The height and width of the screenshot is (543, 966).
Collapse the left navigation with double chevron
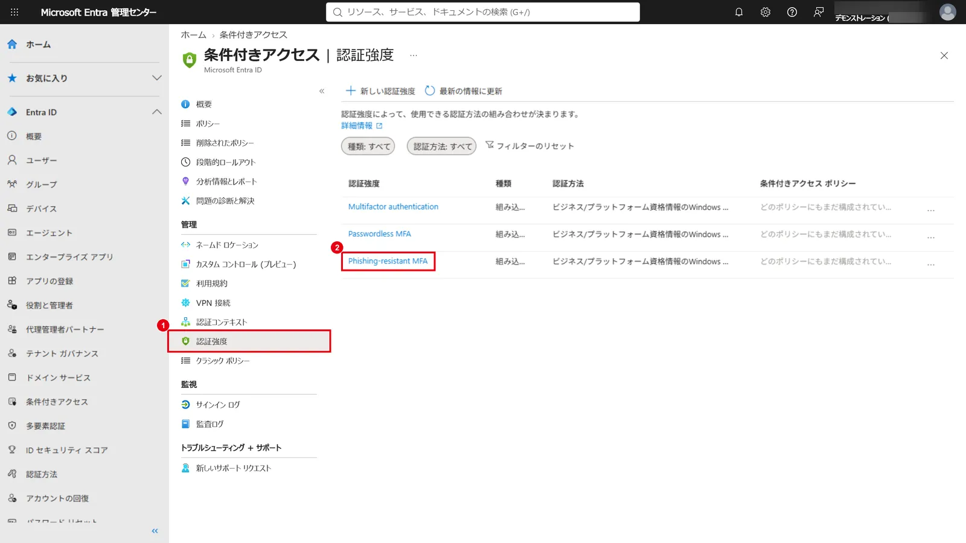point(155,531)
